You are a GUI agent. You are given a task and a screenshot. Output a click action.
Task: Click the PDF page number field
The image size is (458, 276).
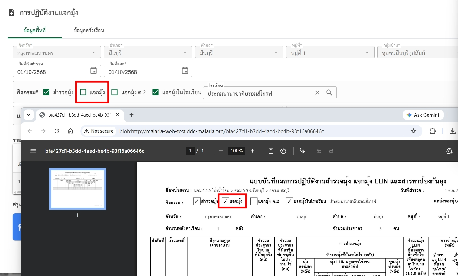pyautogui.click(x=190, y=151)
